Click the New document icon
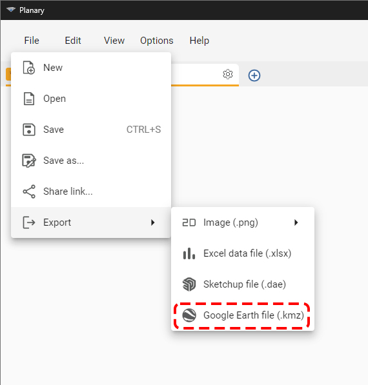368x385 pixels. [29, 68]
